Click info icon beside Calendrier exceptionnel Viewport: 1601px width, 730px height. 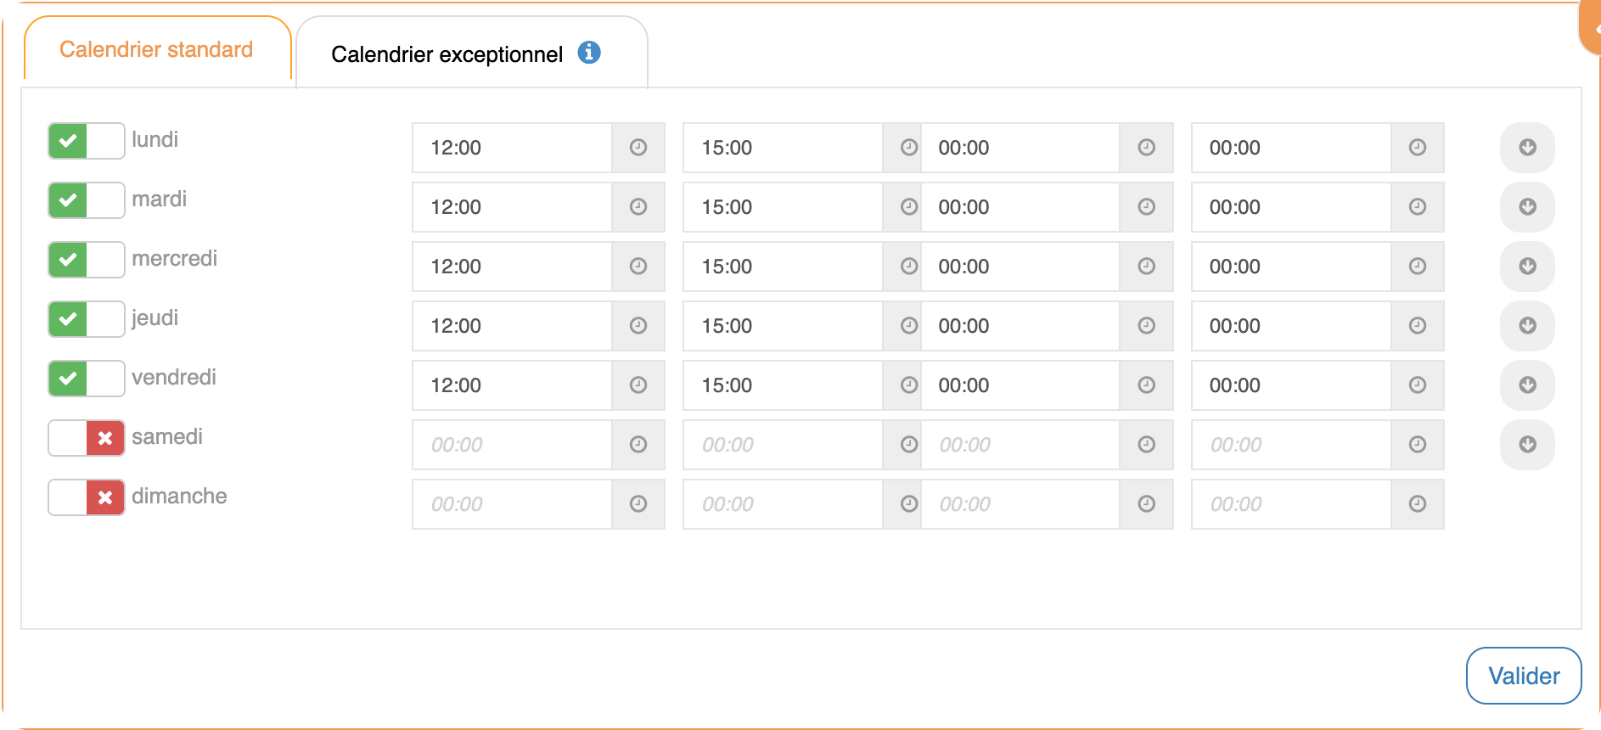[589, 53]
